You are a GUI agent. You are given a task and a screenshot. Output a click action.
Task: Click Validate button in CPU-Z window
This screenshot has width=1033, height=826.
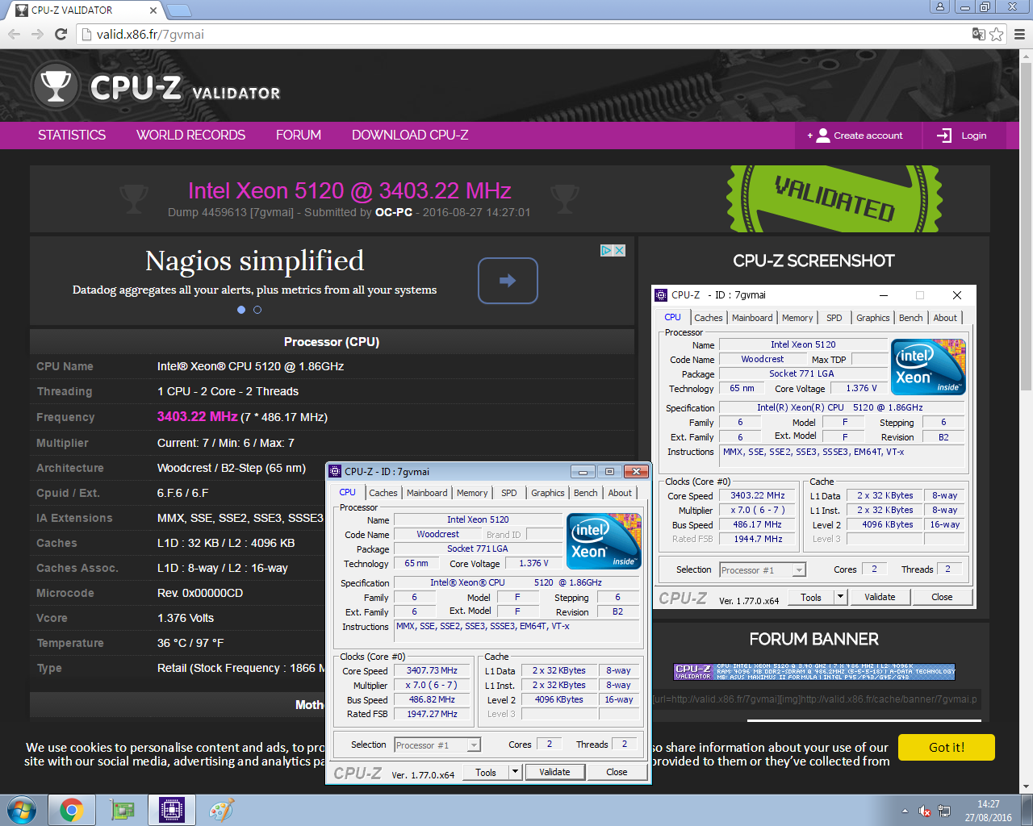click(x=554, y=772)
